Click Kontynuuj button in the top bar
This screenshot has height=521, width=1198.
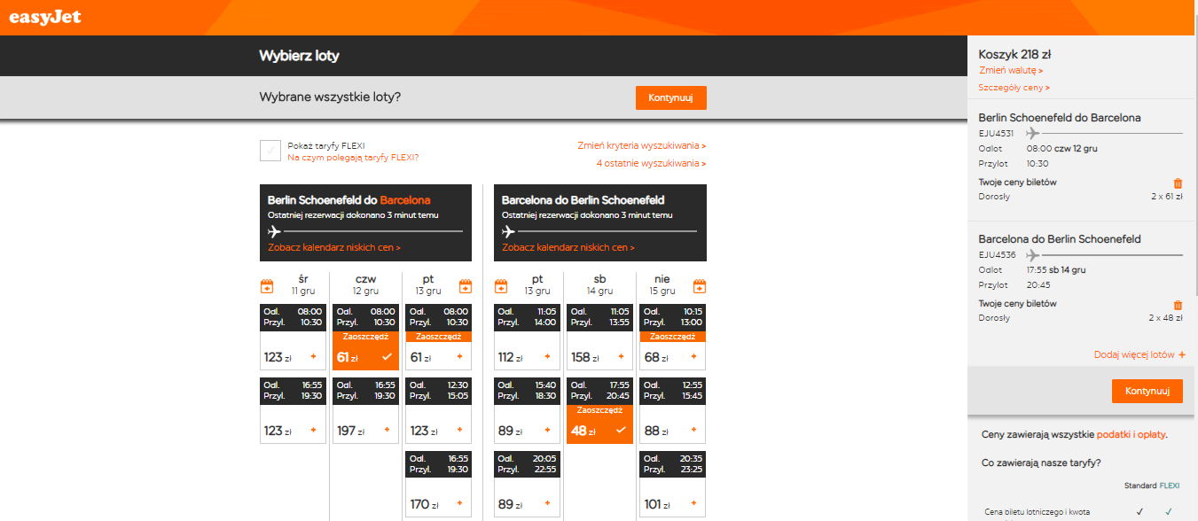(670, 97)
